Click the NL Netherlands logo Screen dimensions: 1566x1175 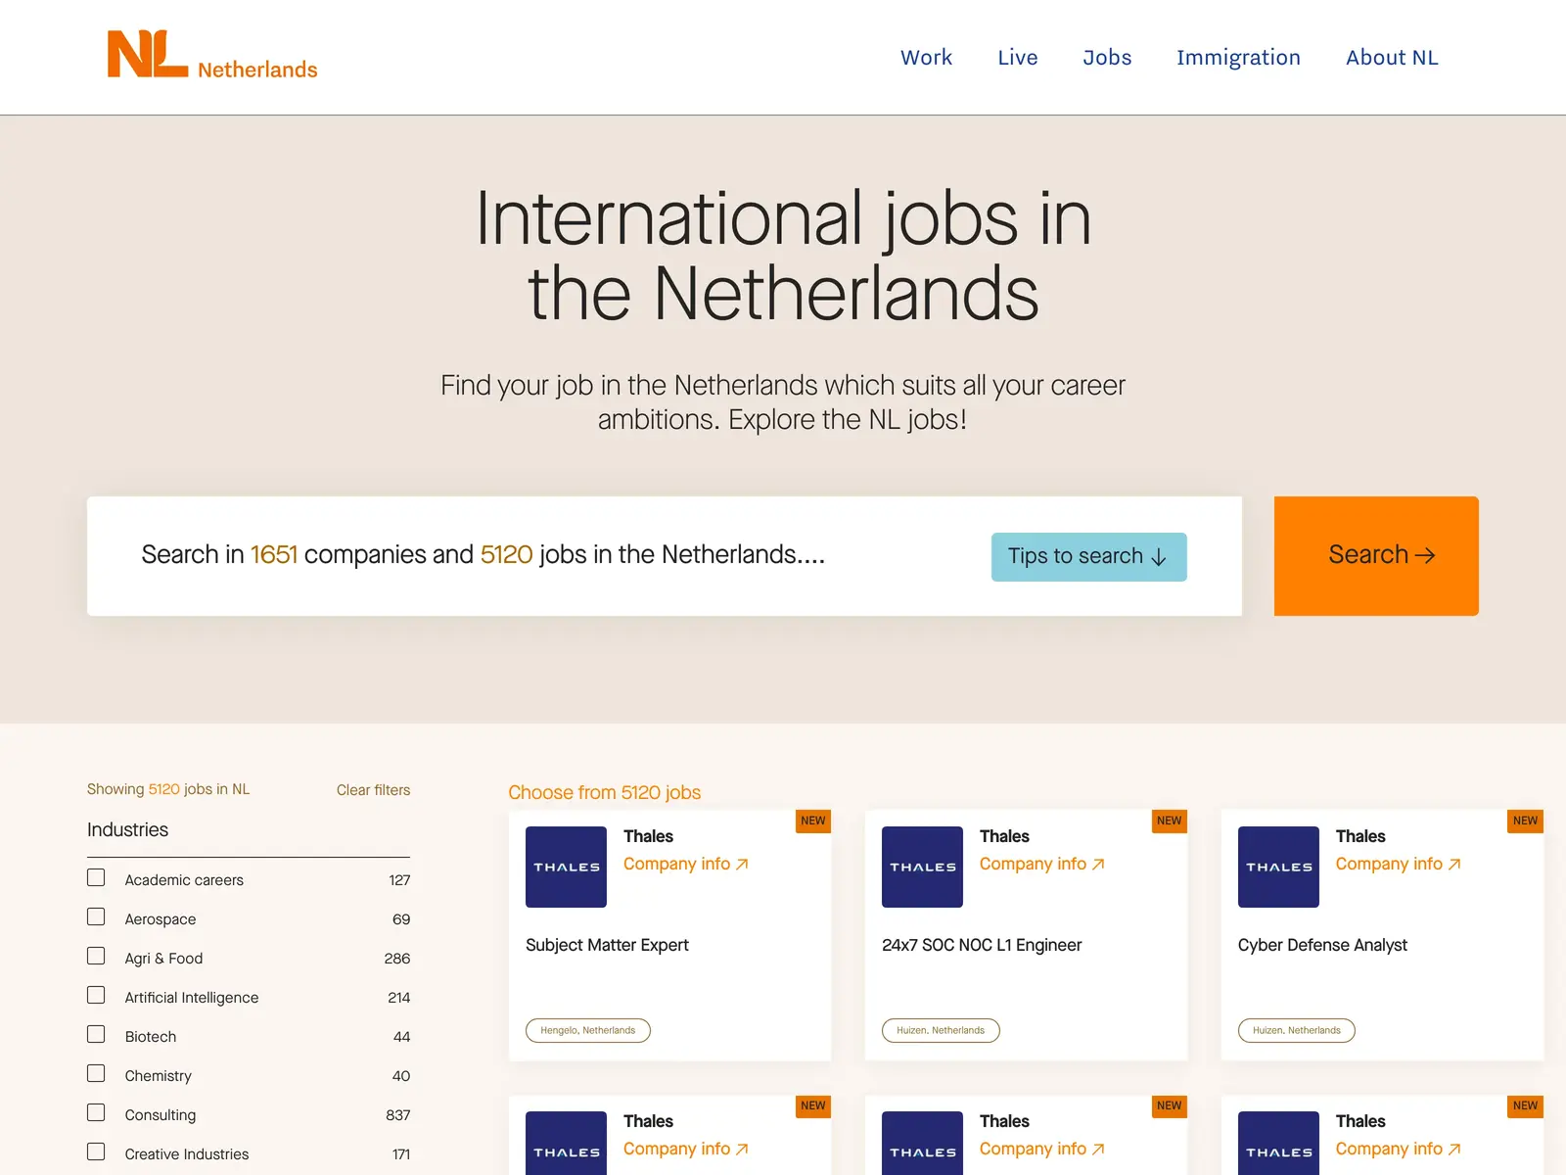(x=212, y=56)
